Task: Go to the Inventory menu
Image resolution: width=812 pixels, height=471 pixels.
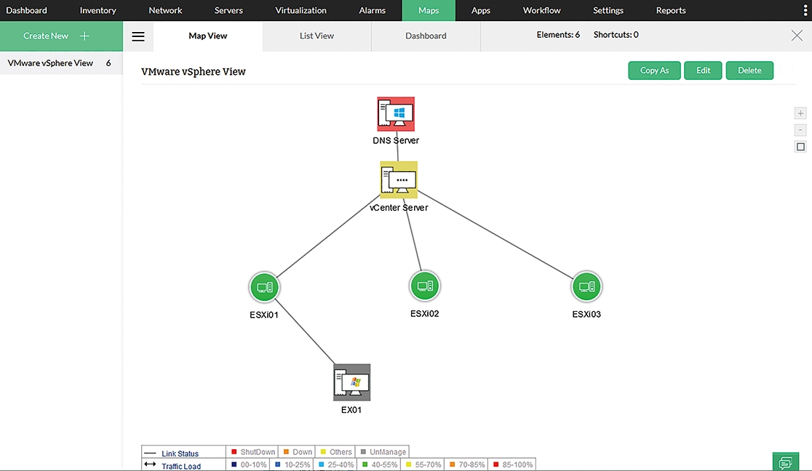Action: click(98, 10)
